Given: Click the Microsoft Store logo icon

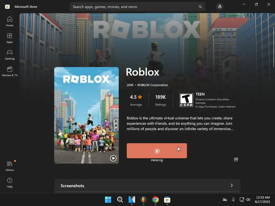Looking at the screenshot, I should [x=7, y=7].
